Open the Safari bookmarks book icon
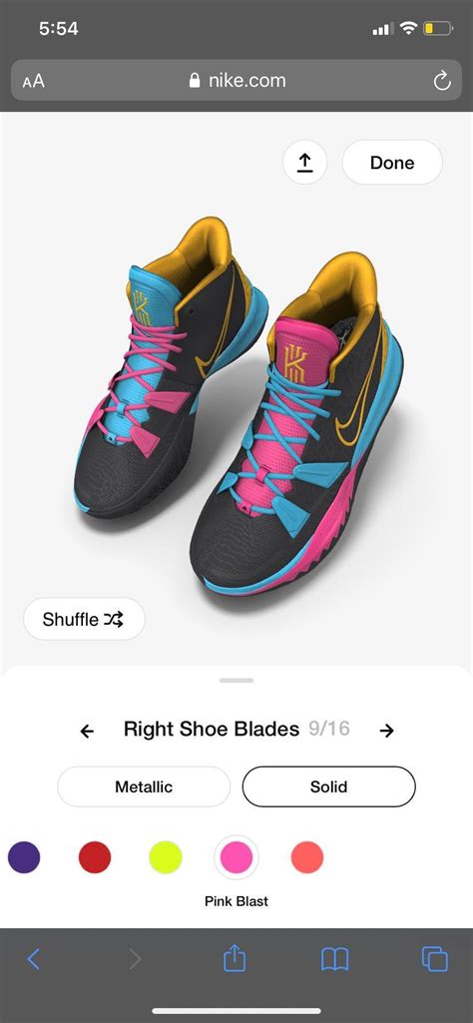Image resolution: width=473 pixels, height=1023 pixels. point(334,959)
